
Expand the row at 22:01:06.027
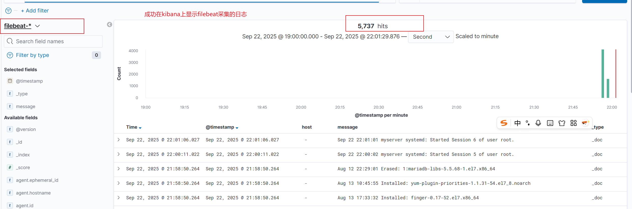pyautogui.click(x=119, y=140)
